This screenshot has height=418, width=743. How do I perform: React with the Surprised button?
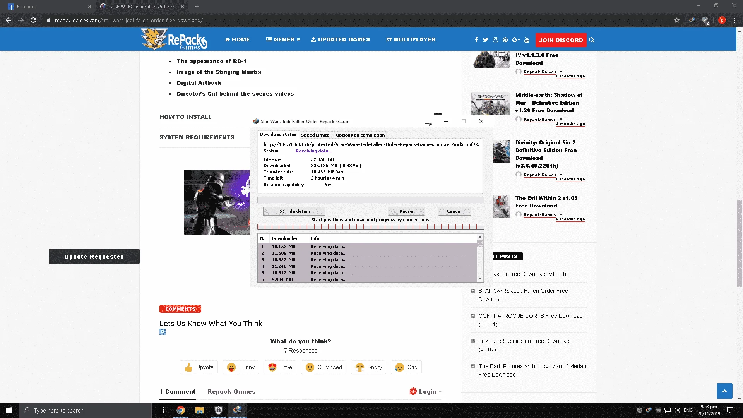(324, 367)
